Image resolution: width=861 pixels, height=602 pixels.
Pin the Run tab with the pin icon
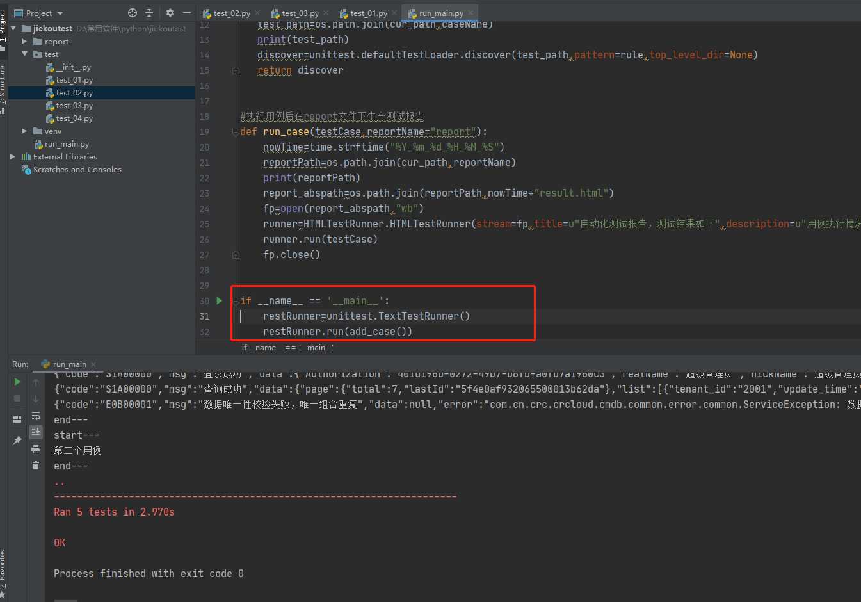[x=17, y=441]
